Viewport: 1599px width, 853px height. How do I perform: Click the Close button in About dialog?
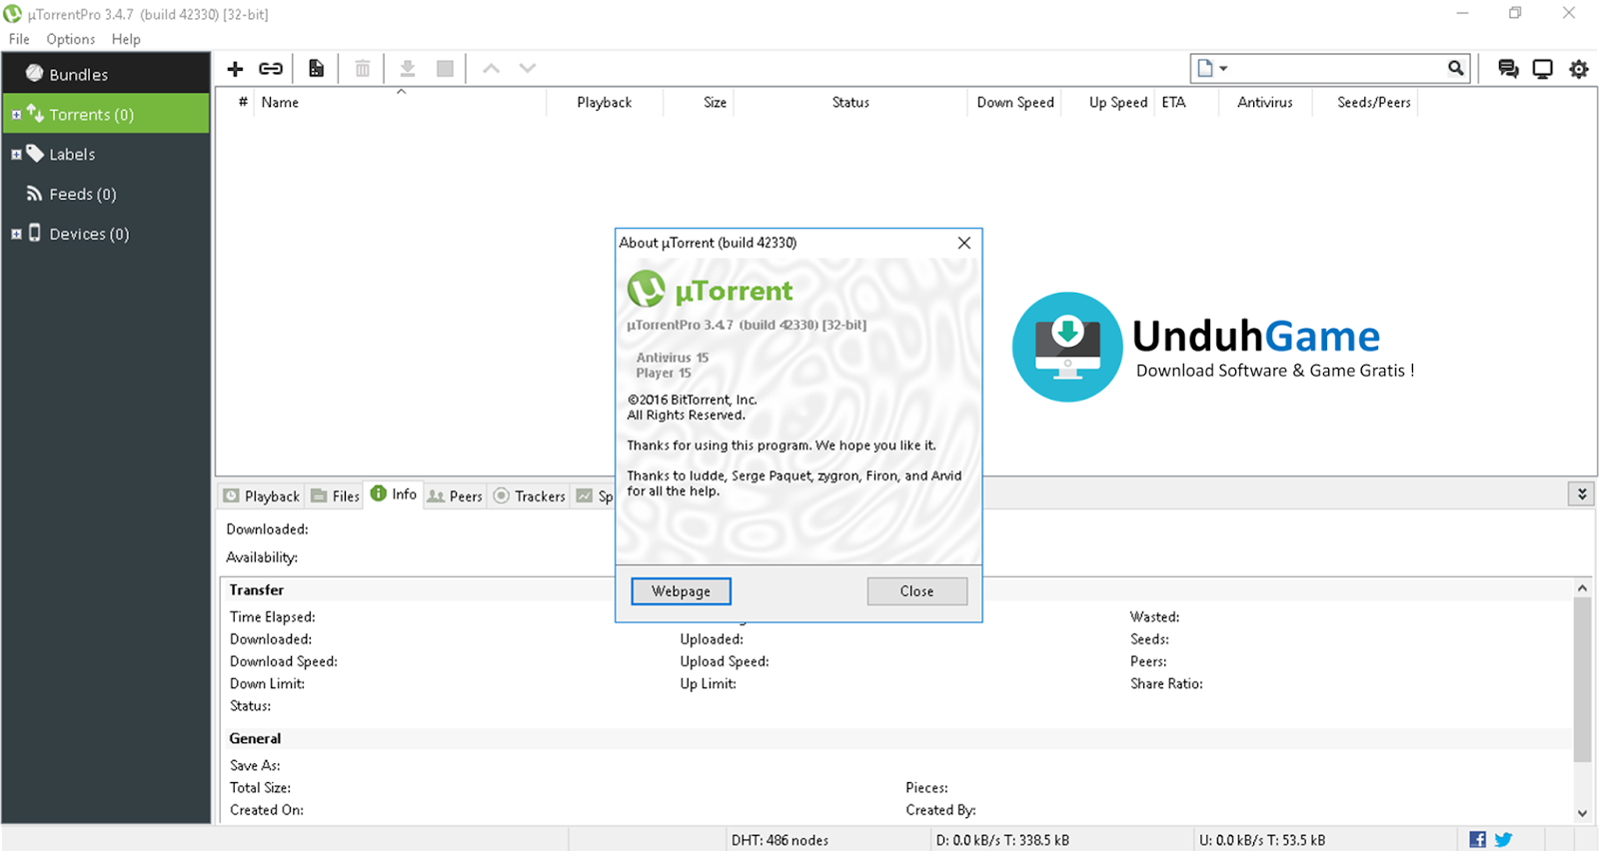[916, 591]
